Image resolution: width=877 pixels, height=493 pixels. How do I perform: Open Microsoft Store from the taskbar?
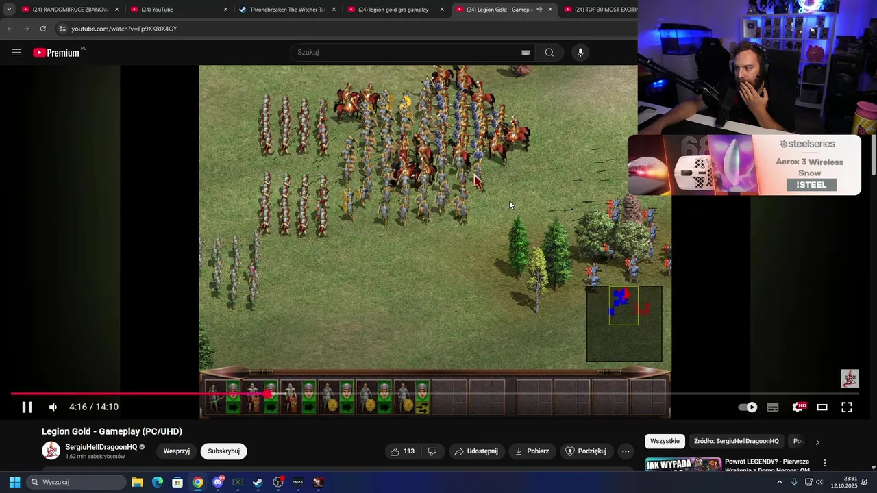tap(177, 482)
